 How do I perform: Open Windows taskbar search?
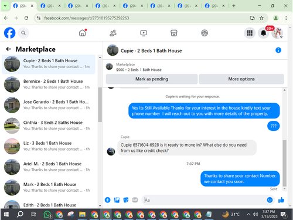coord(20,214)
